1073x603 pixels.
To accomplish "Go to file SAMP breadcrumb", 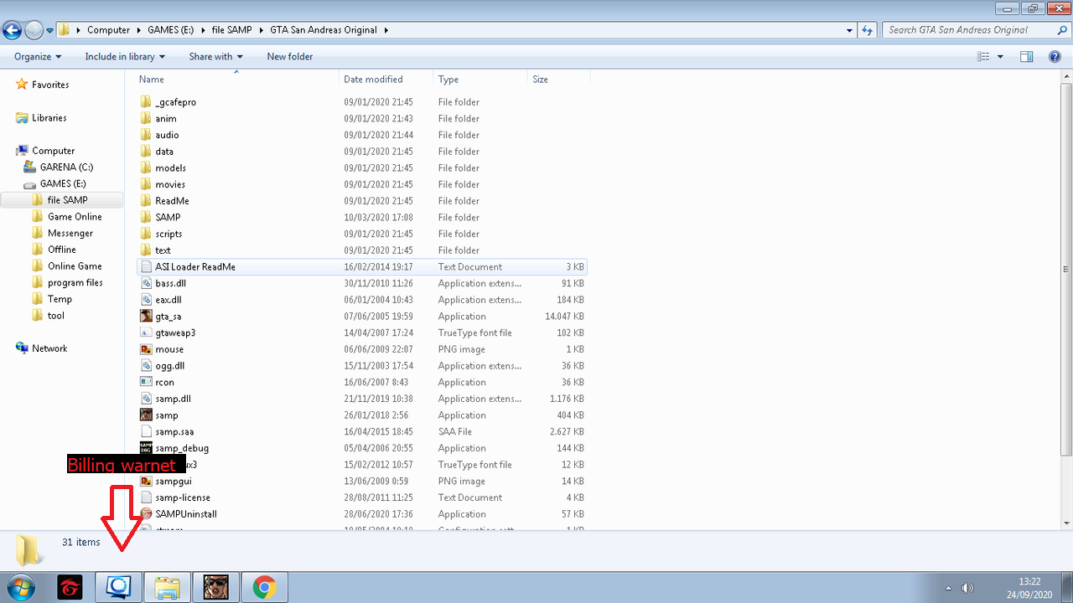I will (x=231, y=30).
